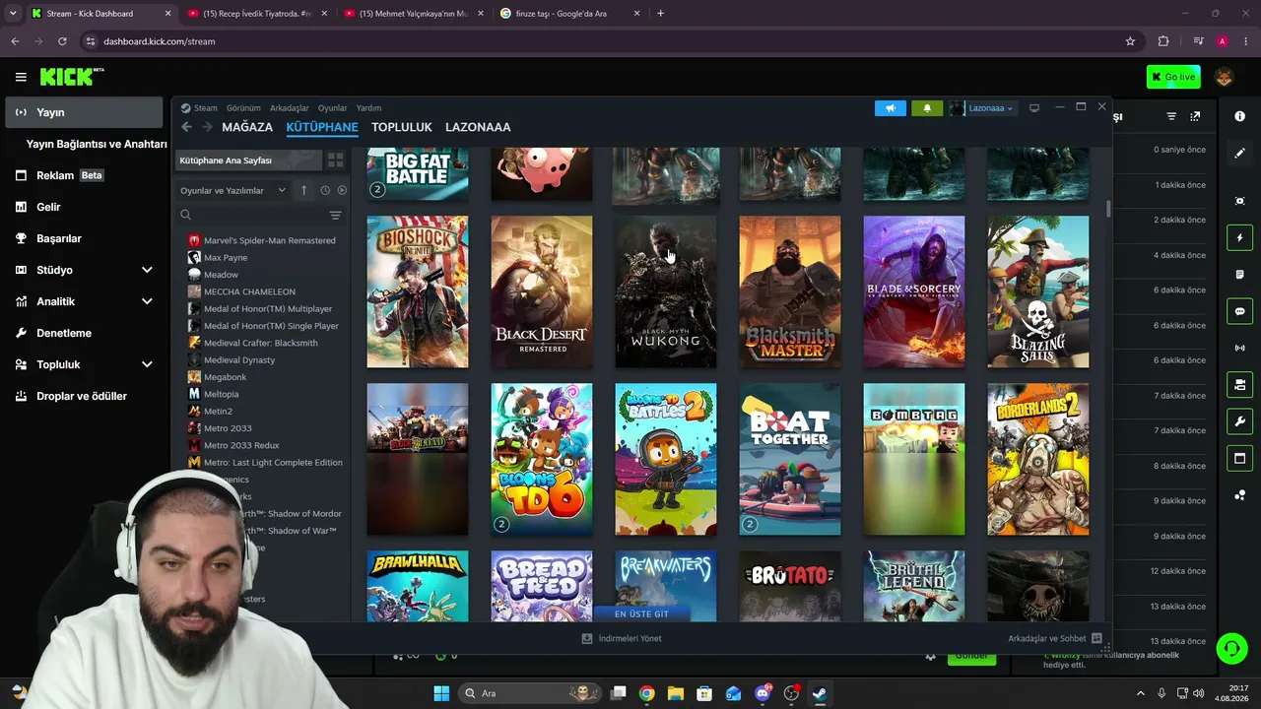Go forward in Steam navigation

(x=207, y=127)
